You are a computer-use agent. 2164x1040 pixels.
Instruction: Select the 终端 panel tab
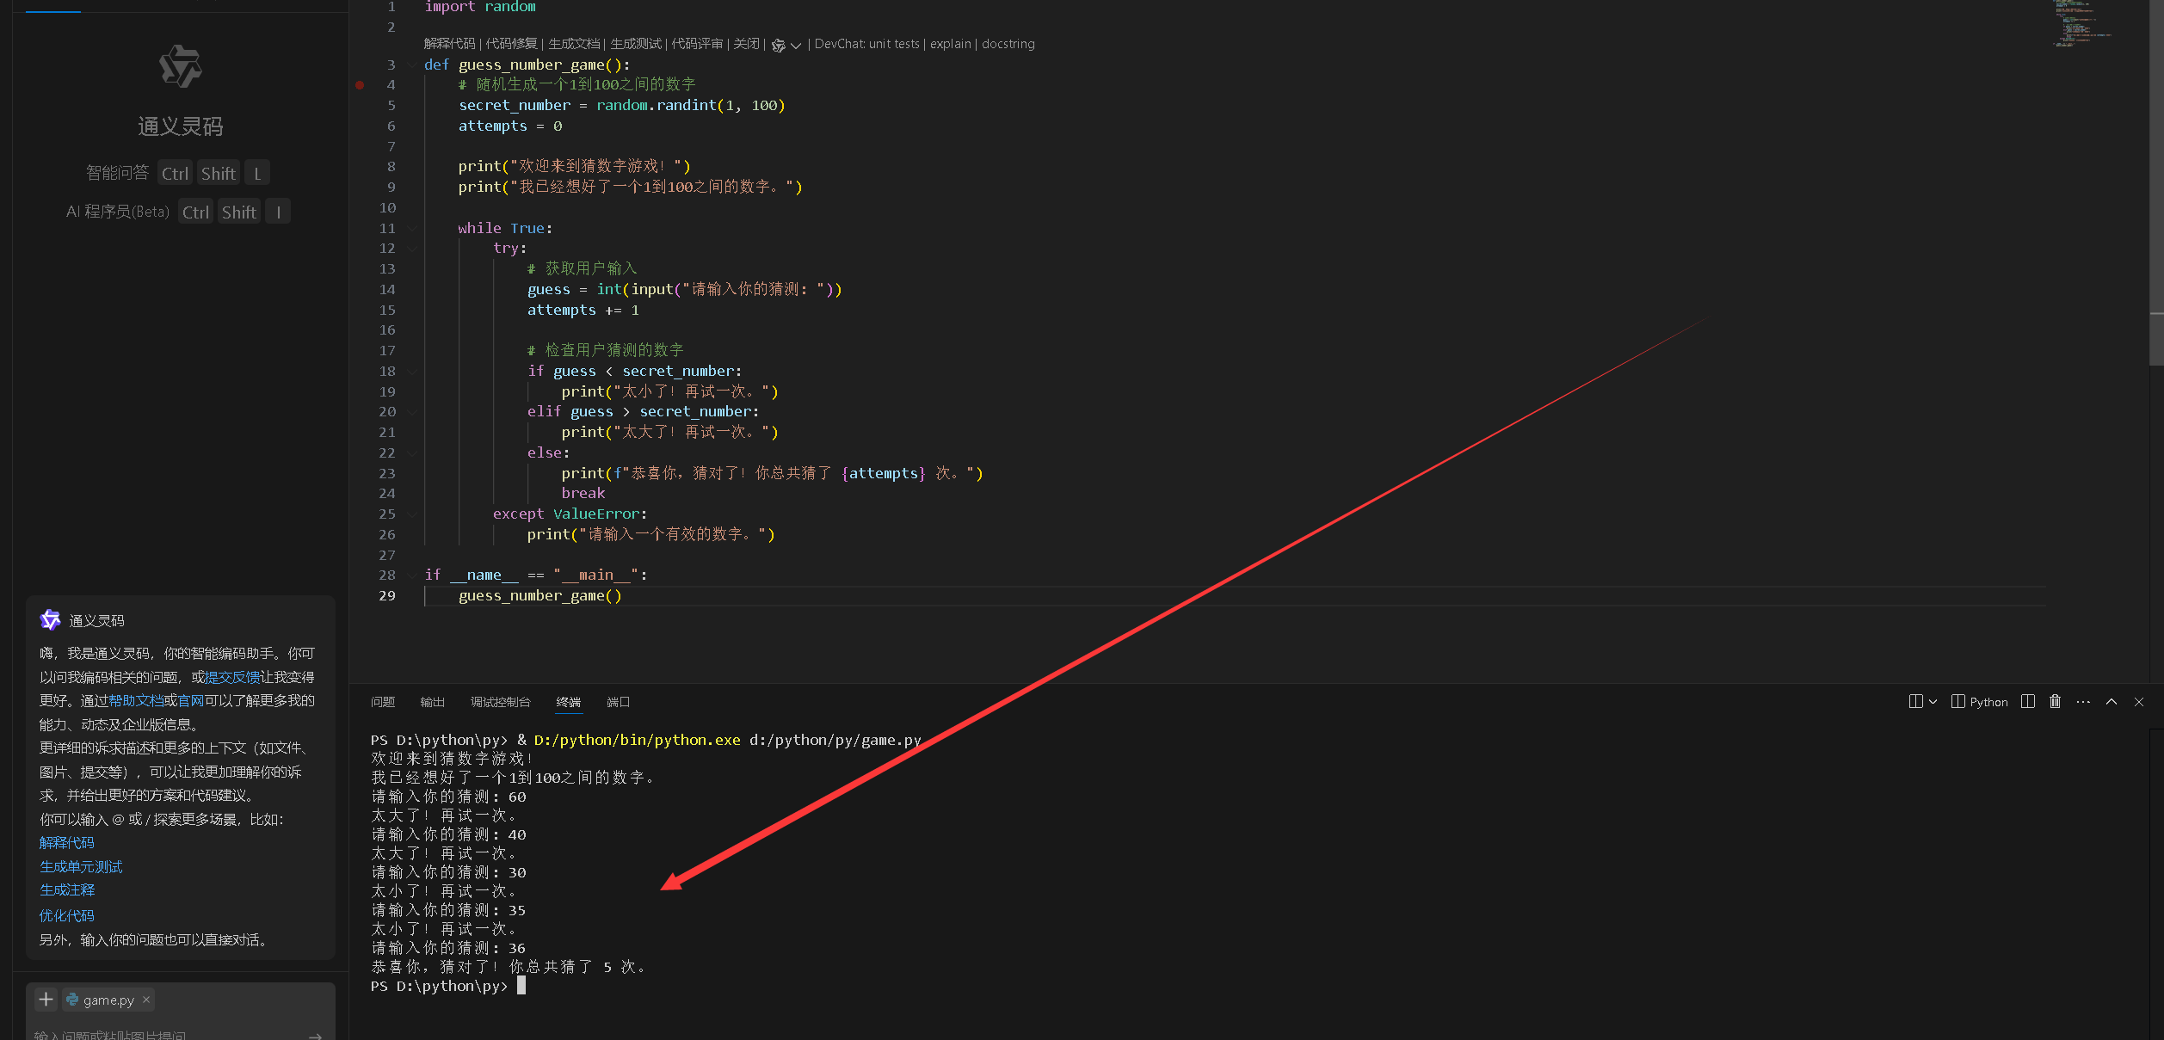(x=568, y=702)
